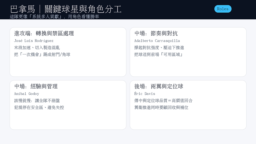Click the name Aníbal Godoy
256x144 pixels.
click(27, 94)
